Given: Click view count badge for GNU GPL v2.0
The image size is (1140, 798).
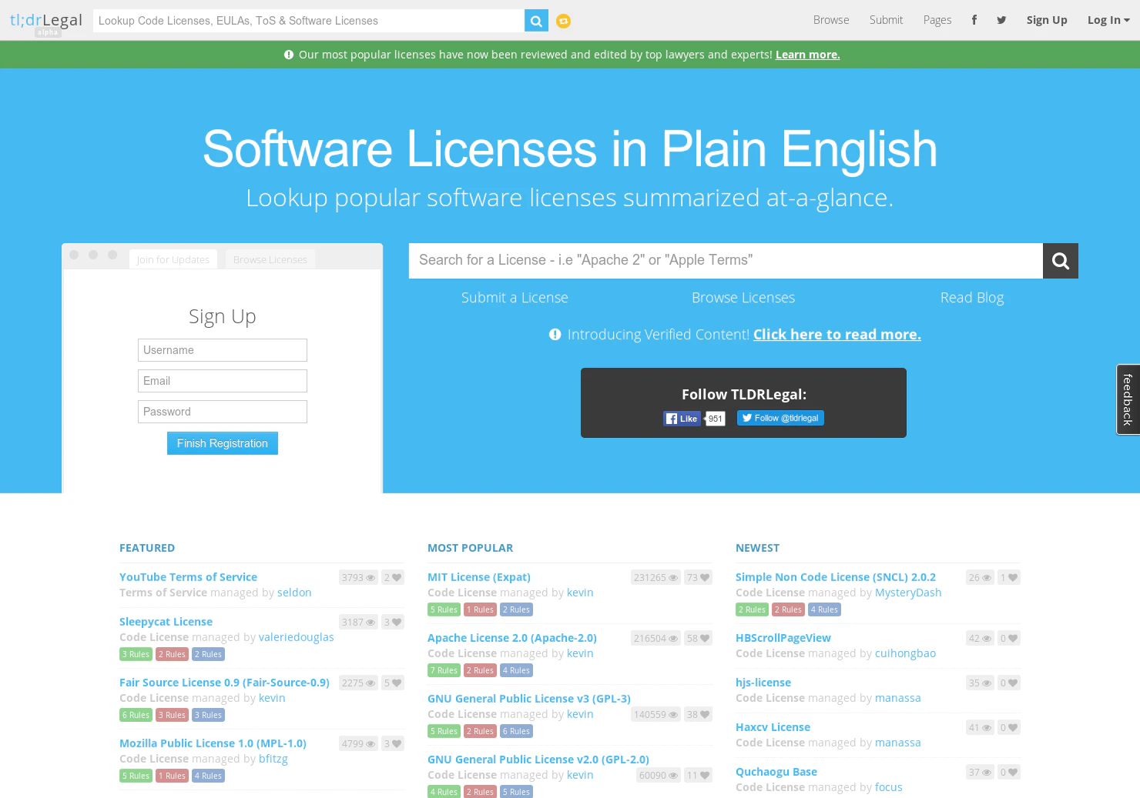Looking at the screenshot, I should point(659,775).
